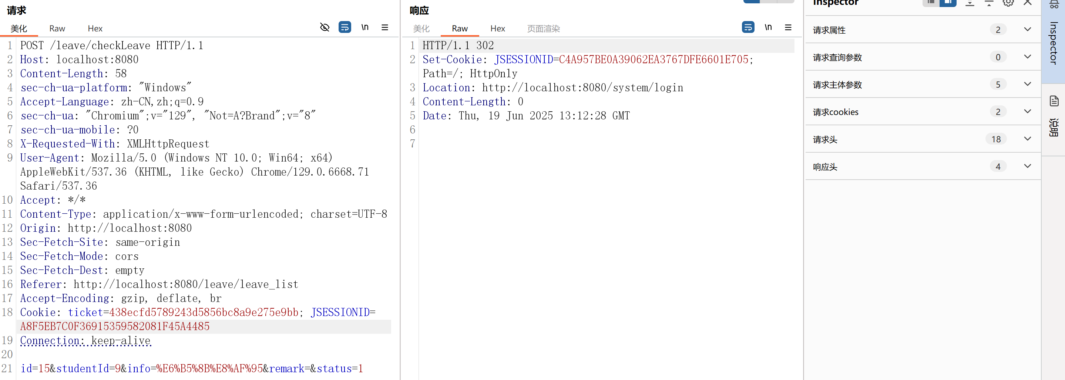Image resolution: width=1065 pixels, height=380 pixels.
Task: Click the count badge 0 for 请求查询参数
Action: click(x=998, y=57)
